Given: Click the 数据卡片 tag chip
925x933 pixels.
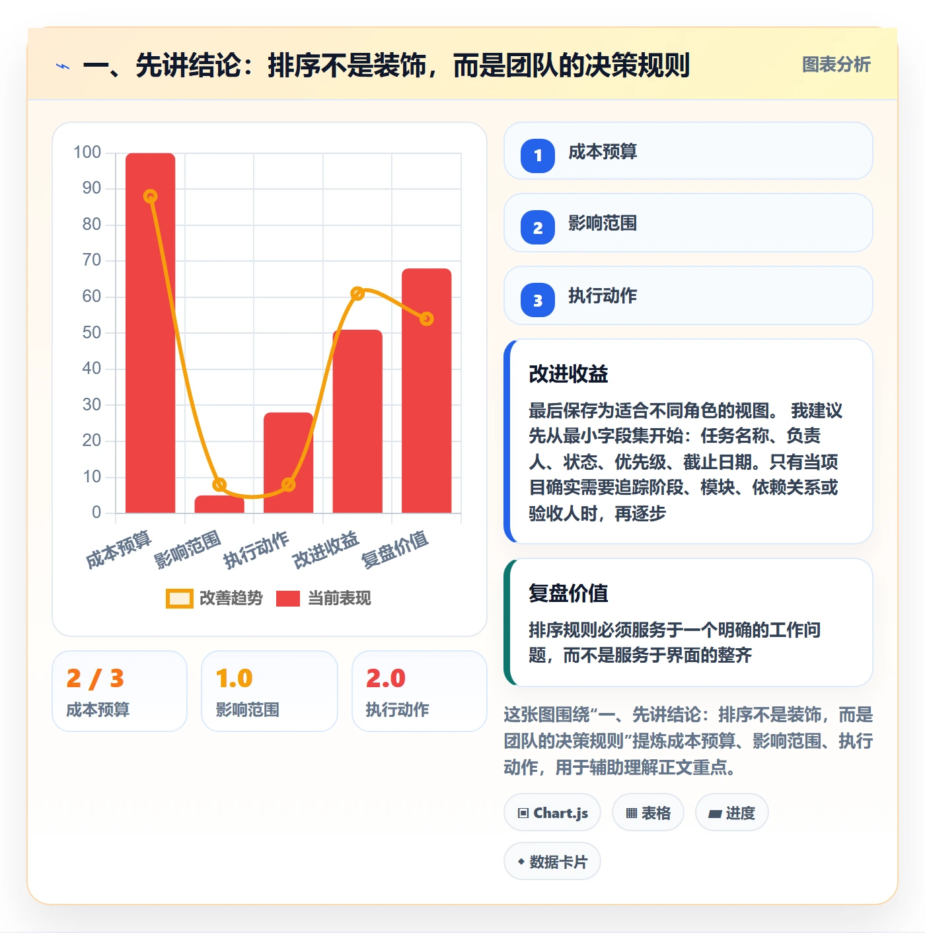Looking at the screenshot, I should (552, 862).
